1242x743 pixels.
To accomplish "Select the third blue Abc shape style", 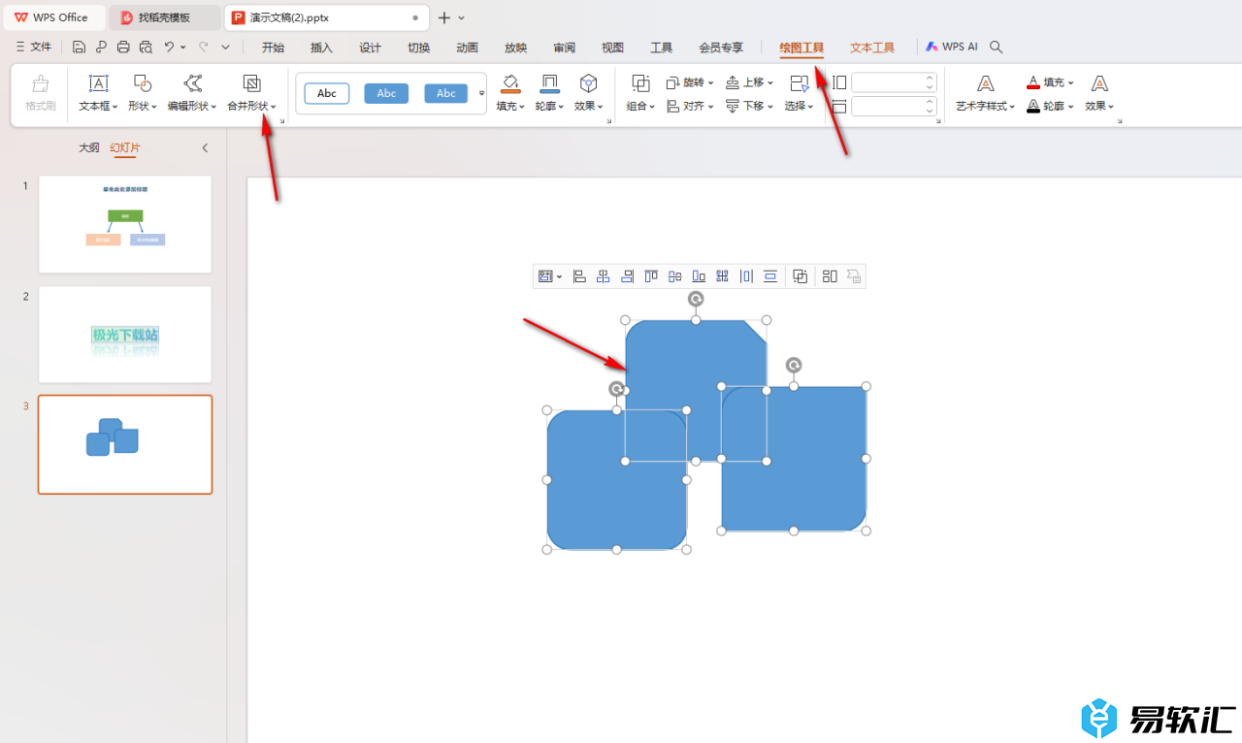I will tap(446, 93).
